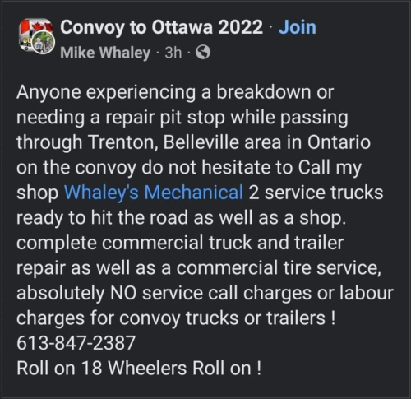Open Mike Whaley's profile name
Image resolution: width=411 pixels, height=399 pixels.
pos(105,53)
